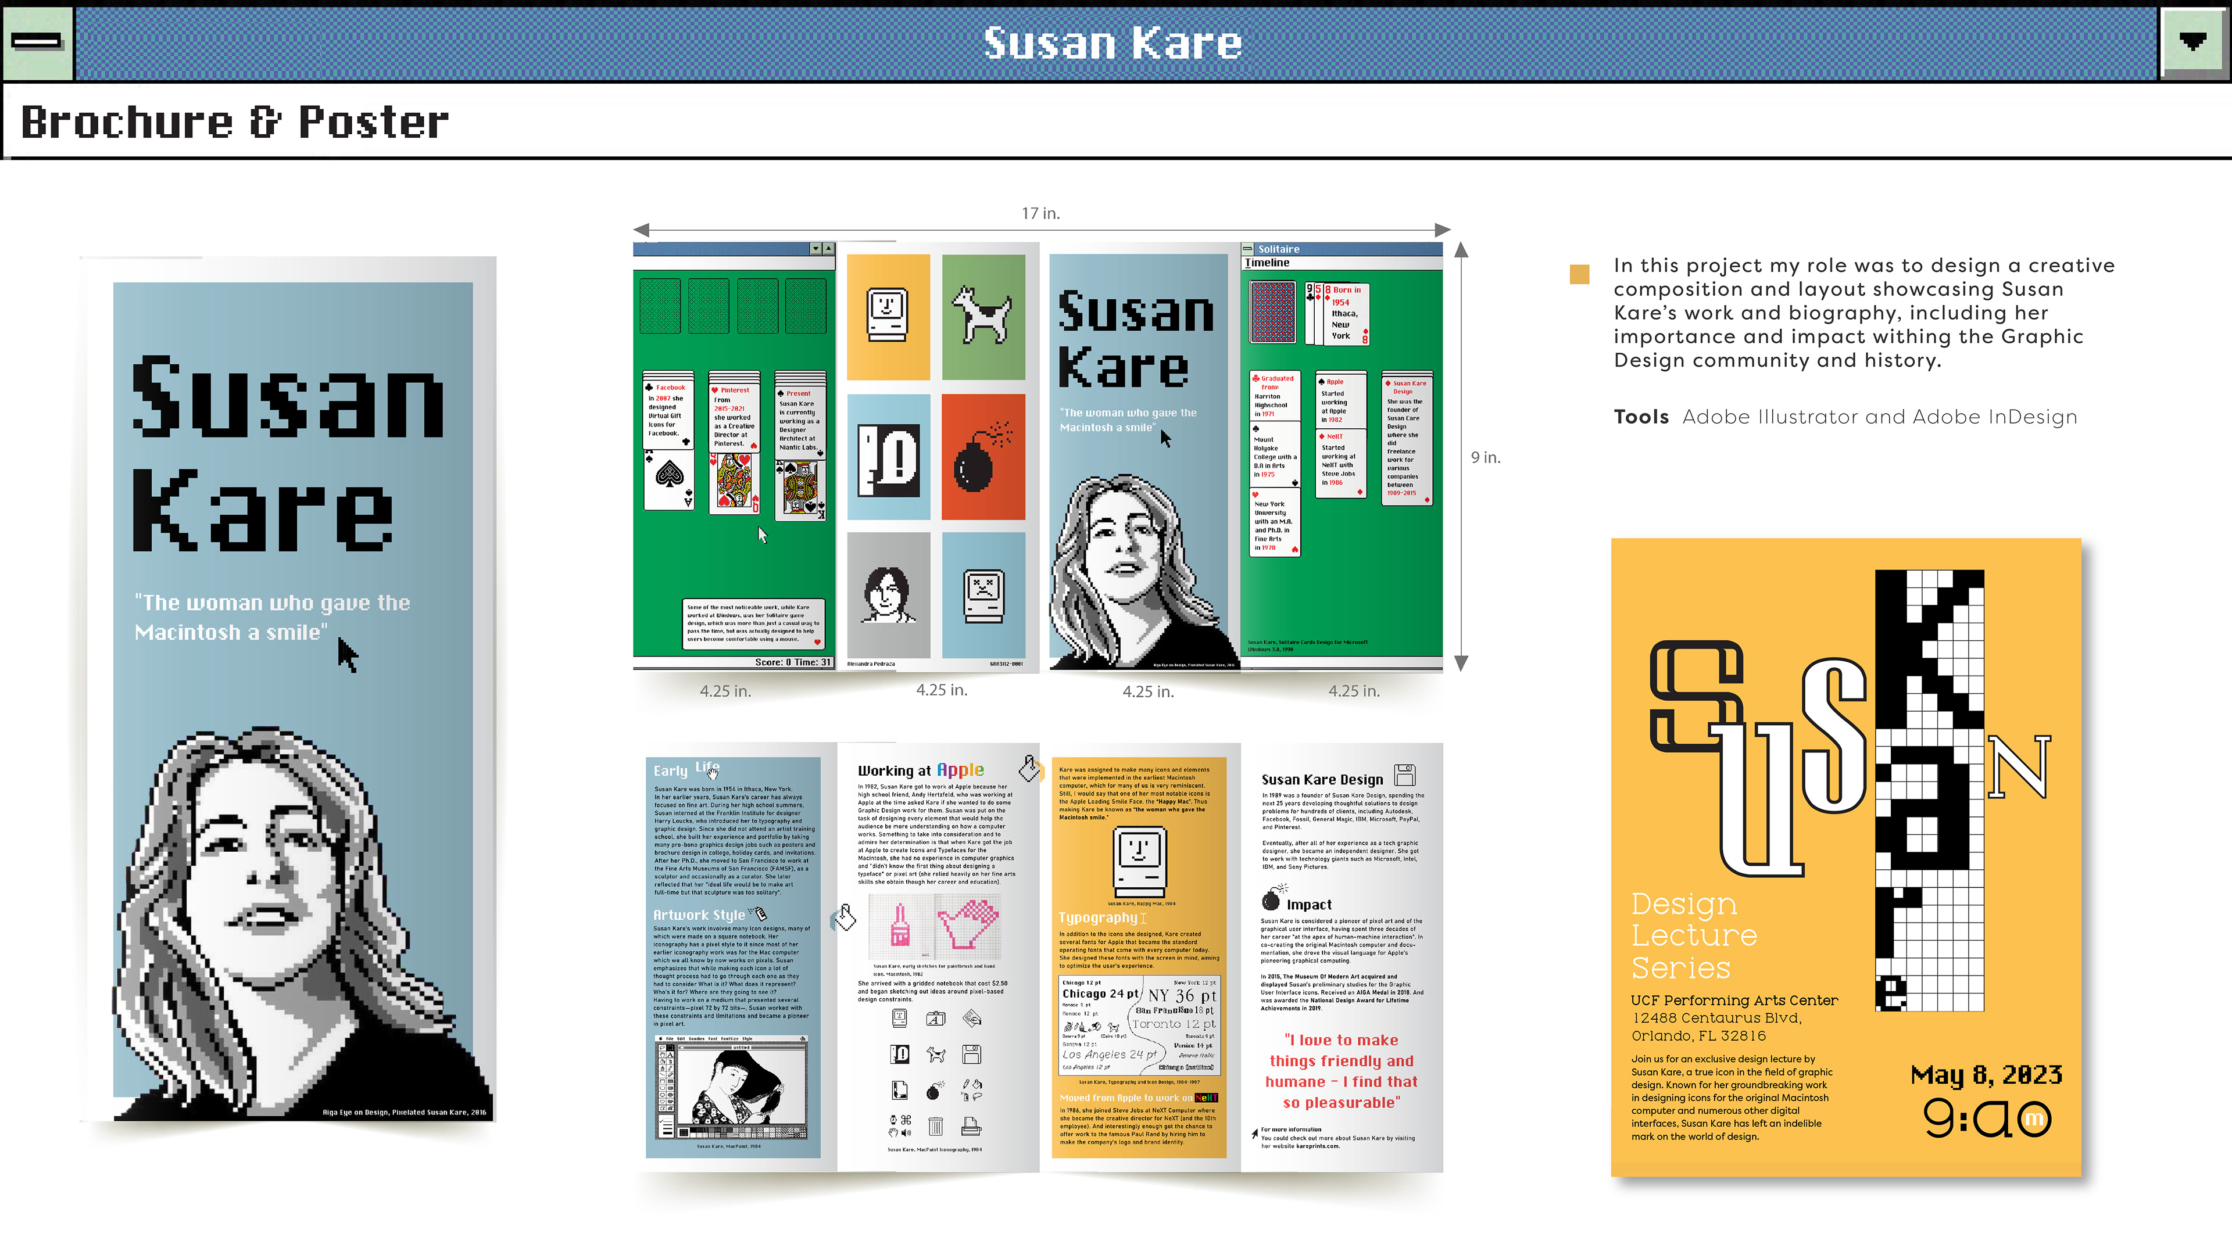Click the down-arrow button on brochure's Solitaire title bar
Viewport: 2232px width, 1255px height.
[815, 249]
